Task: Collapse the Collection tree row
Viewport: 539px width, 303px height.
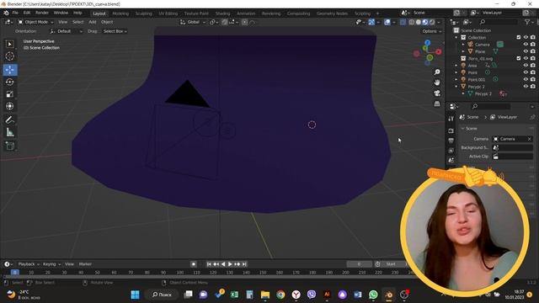Action: click(456, 37)
